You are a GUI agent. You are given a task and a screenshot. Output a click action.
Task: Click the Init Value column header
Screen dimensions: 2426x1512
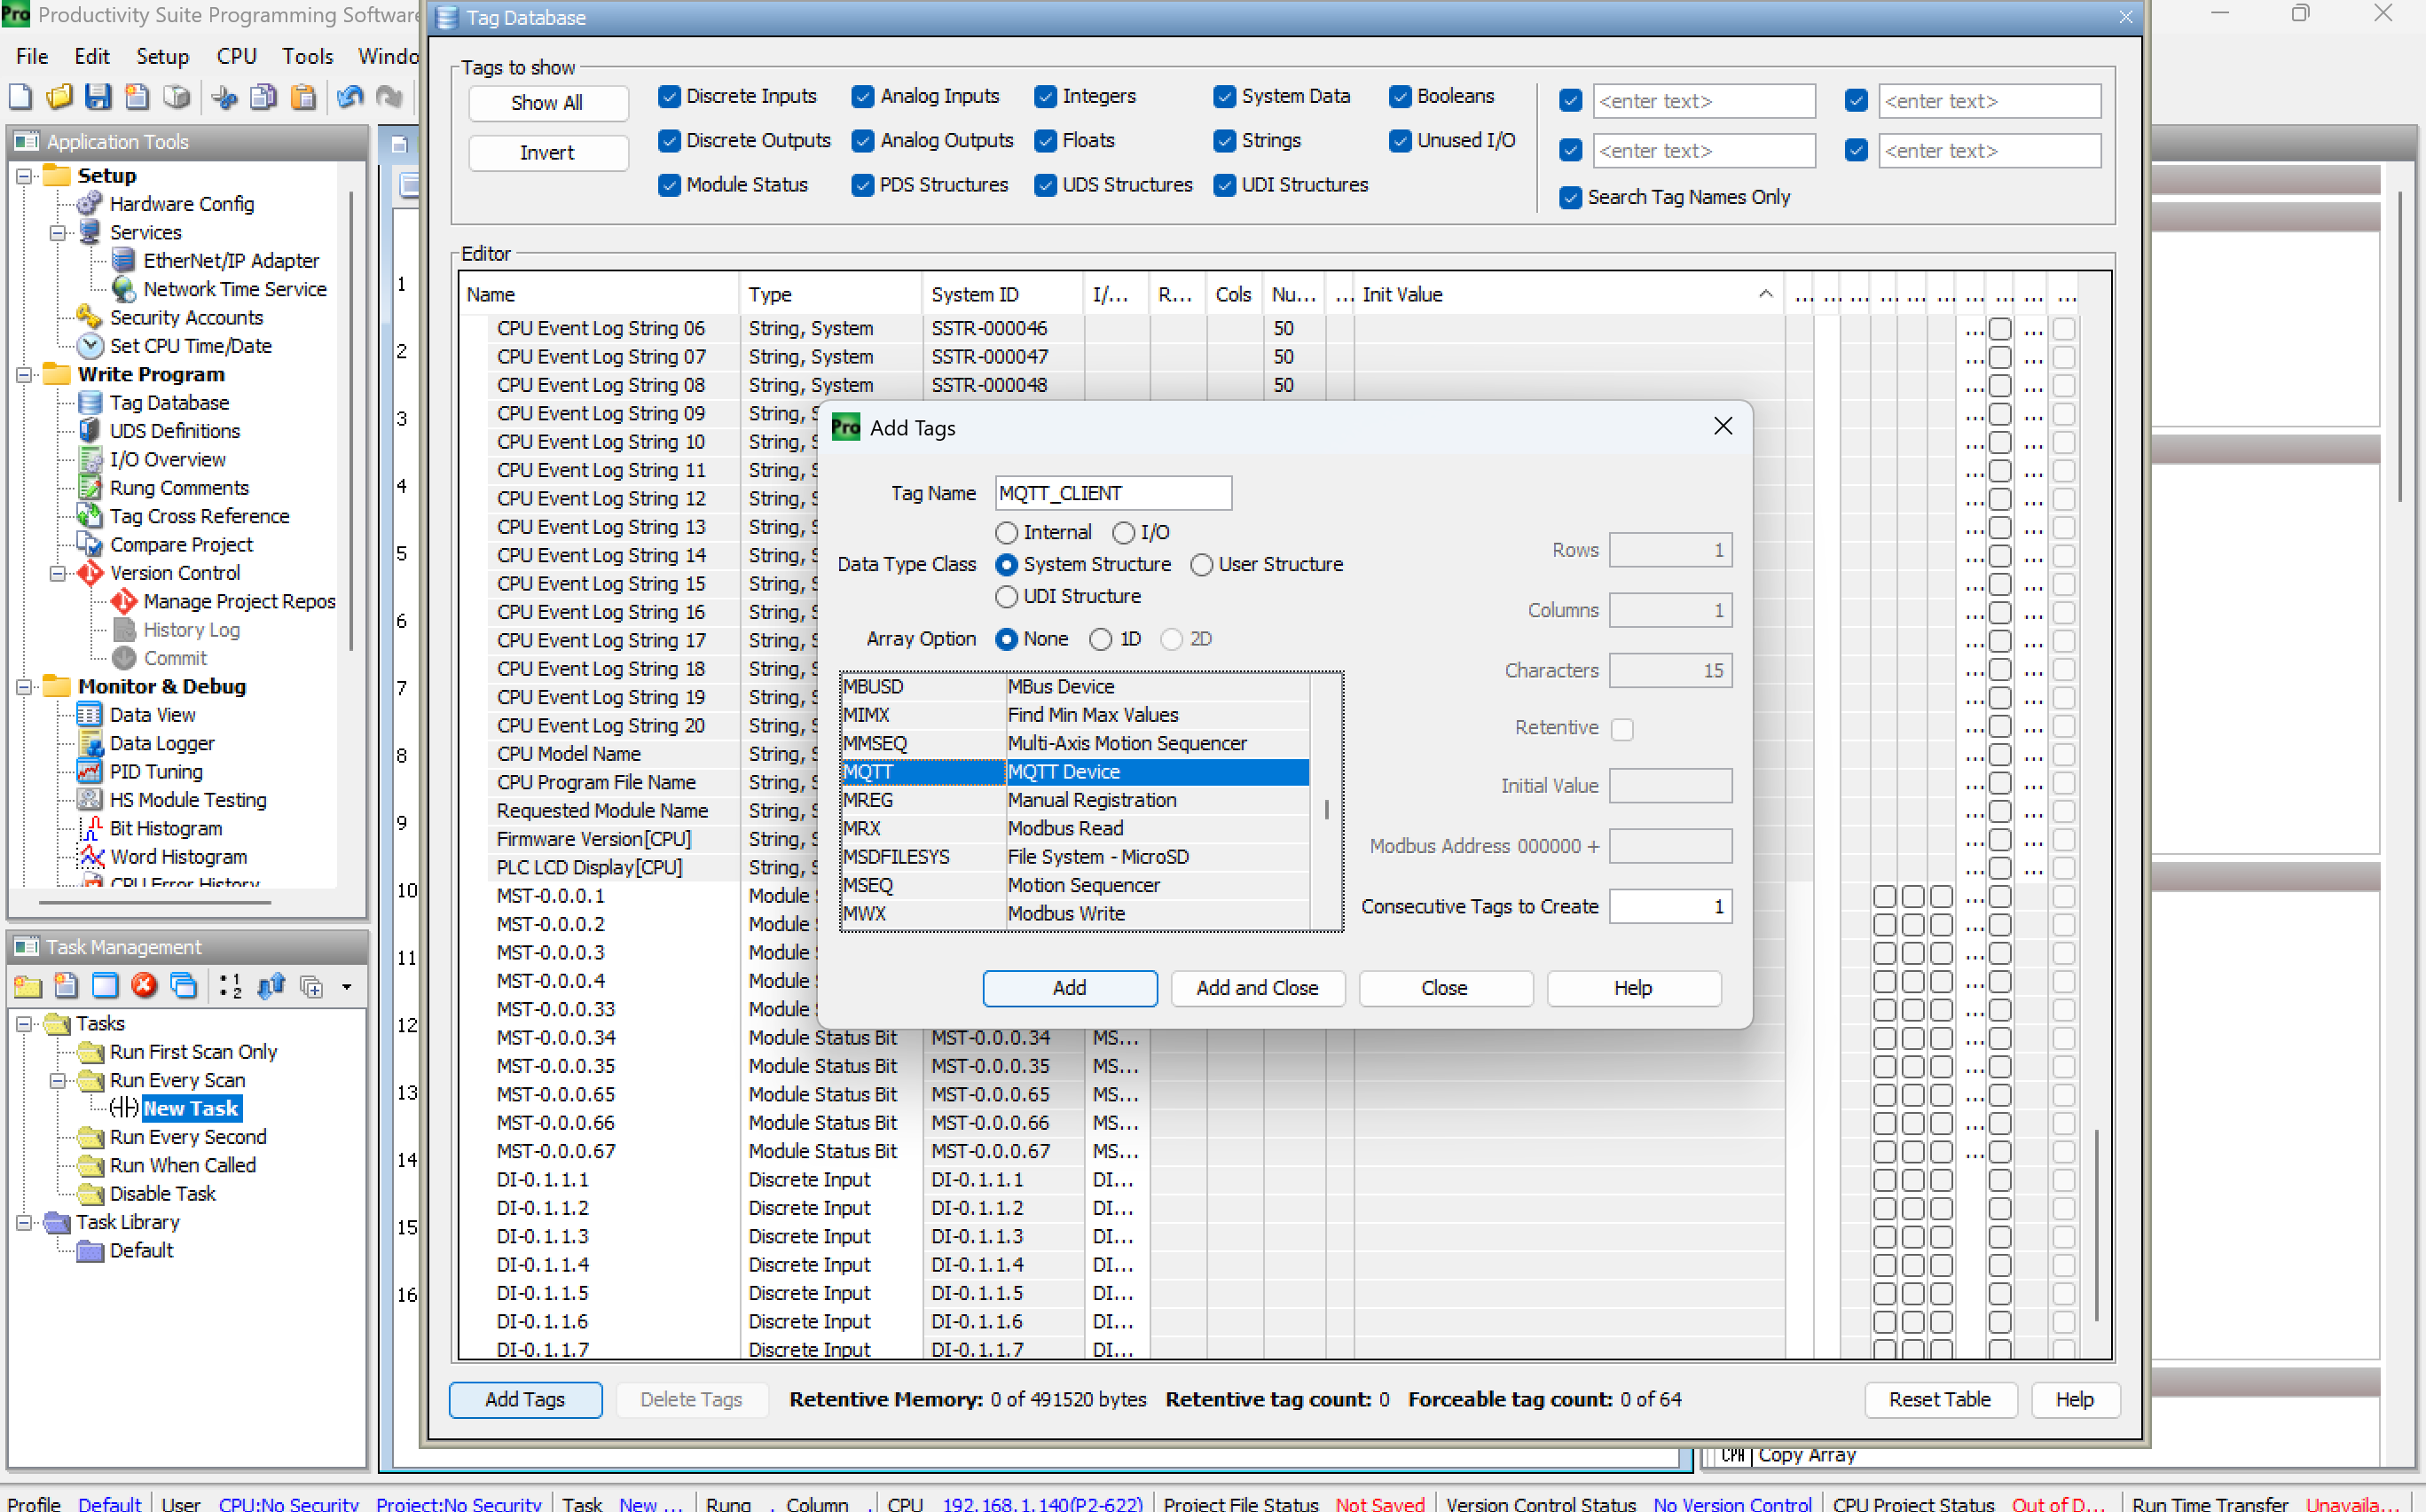[x=1567, y=294]
